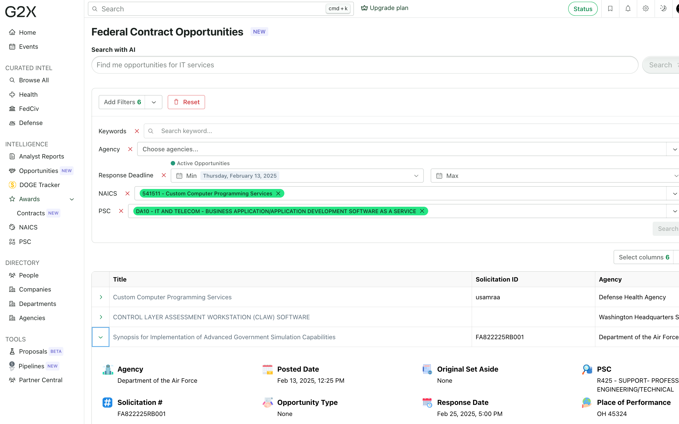Click the Response Date calendar icon
679x424 pixels.
427,403
